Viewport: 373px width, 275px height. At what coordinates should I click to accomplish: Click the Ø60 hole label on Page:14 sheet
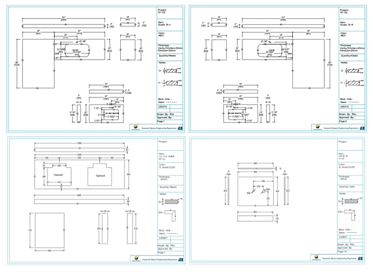(x=268, y=189)
